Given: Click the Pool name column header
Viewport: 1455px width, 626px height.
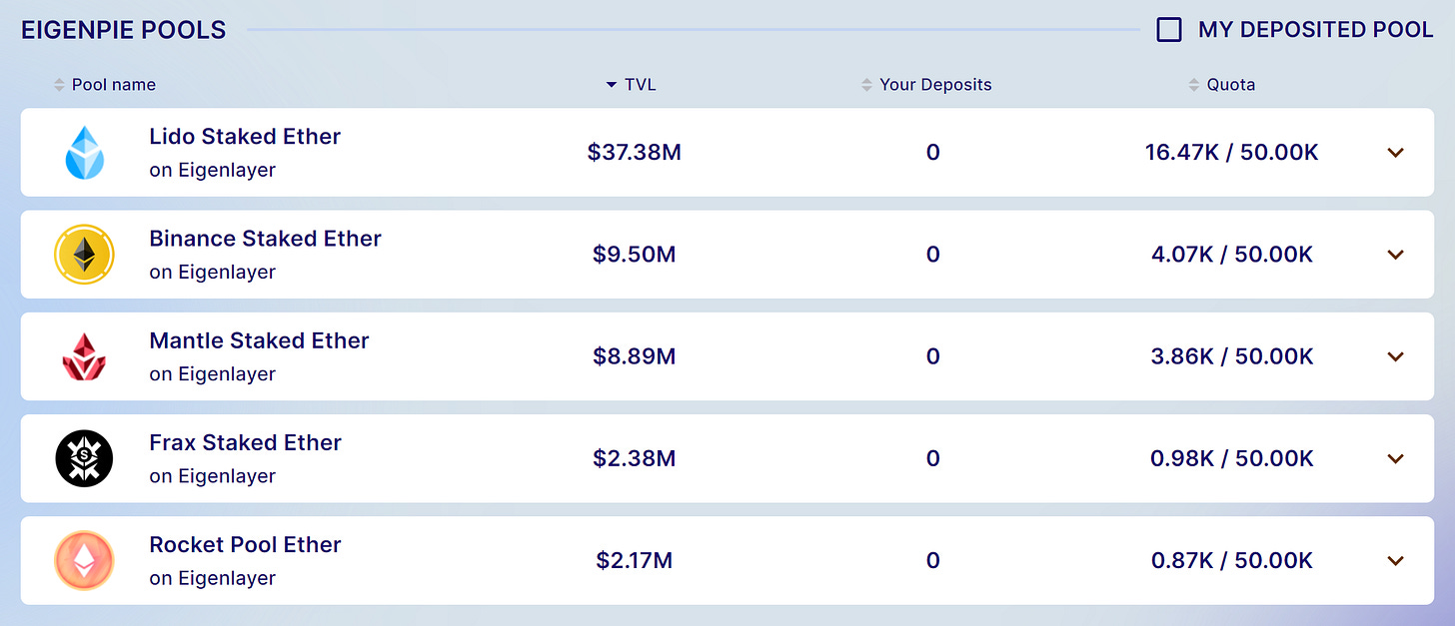Looking at the screenshot, I should pyautogui.click(x=114, y=85).
